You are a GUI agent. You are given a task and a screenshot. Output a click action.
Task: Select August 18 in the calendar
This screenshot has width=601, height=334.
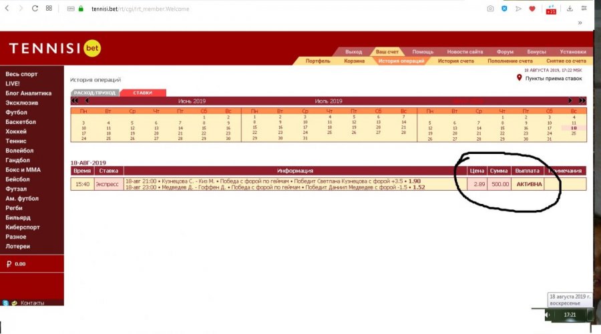click(573, 128)
